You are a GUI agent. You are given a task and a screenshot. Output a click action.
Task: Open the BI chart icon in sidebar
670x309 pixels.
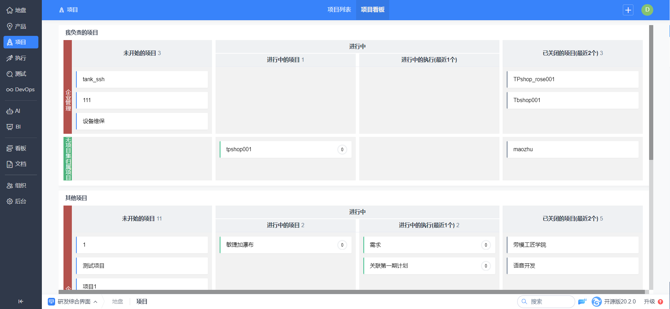10,127
